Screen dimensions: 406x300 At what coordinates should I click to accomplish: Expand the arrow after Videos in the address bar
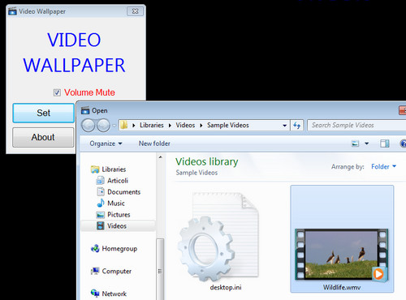(201, 126)
